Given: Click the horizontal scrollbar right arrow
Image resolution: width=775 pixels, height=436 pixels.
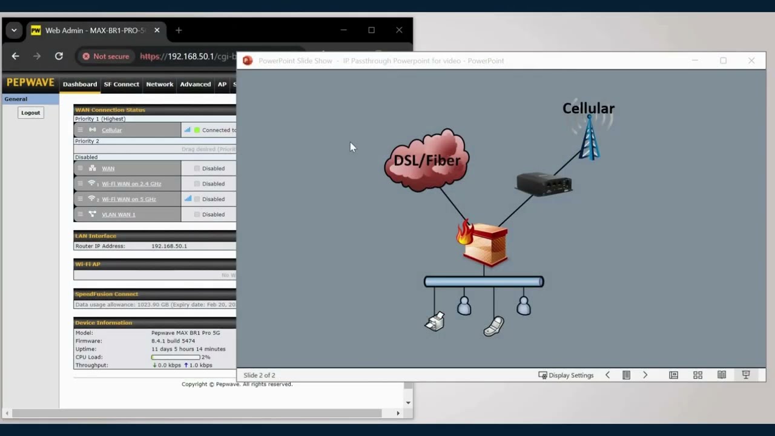Looking at the screenshot, I should click(398, 413).
